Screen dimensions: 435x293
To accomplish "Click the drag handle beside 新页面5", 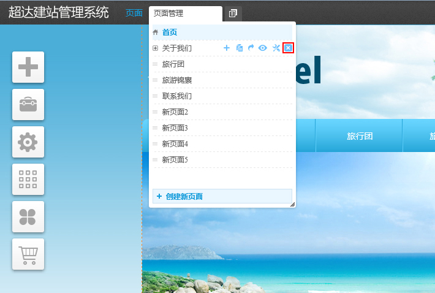I will 155,160.
